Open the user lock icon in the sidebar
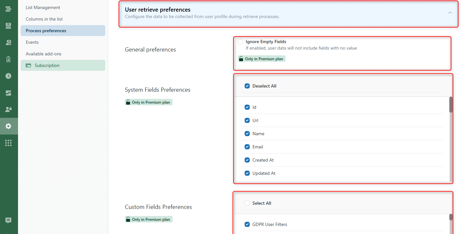The image size is (467, 234). (x=8, y=109)
